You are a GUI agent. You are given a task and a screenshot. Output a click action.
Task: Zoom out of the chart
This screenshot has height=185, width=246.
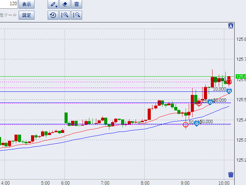pyautogui.click(x=77, y=15)
